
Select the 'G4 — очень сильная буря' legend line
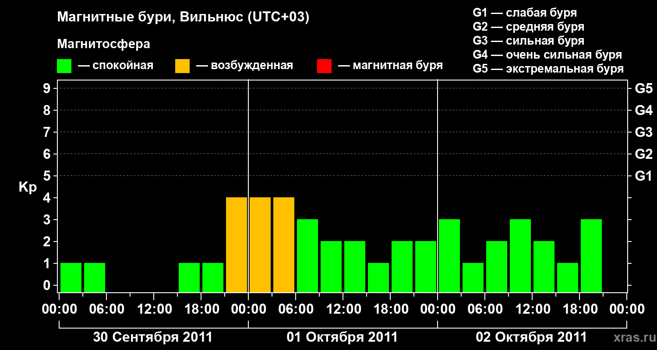547,55
